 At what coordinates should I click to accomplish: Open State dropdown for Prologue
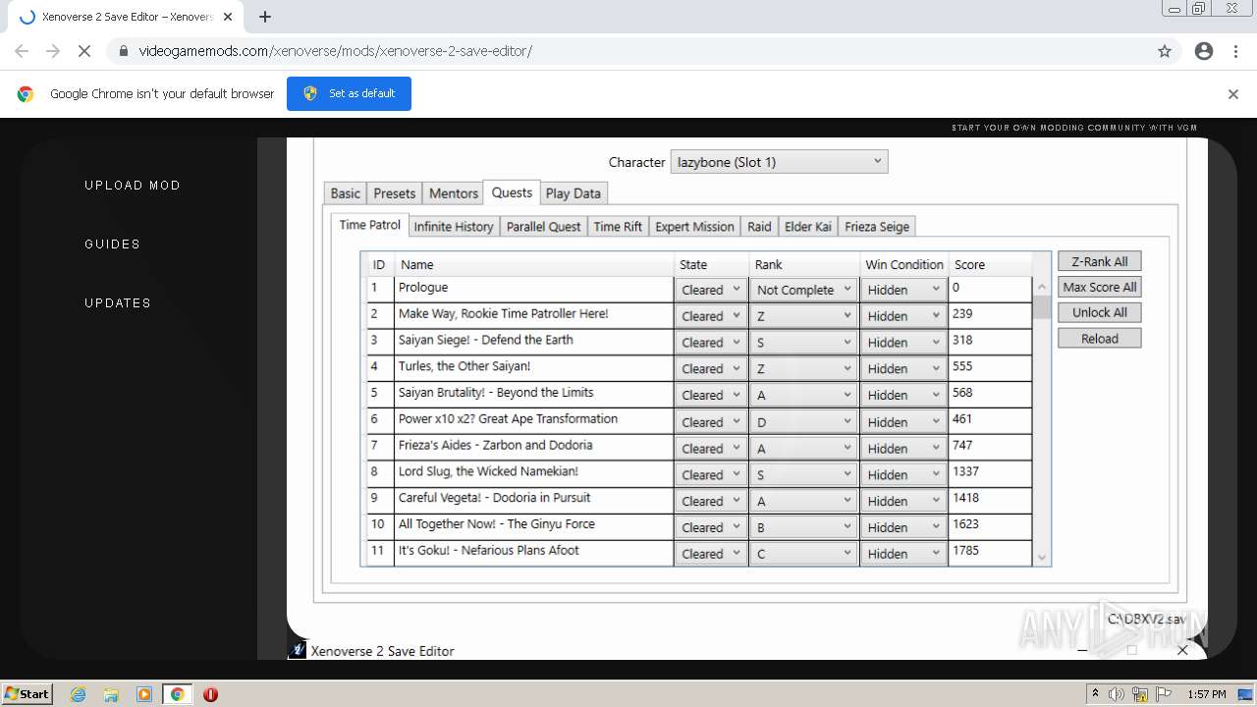tap(711, 290)
